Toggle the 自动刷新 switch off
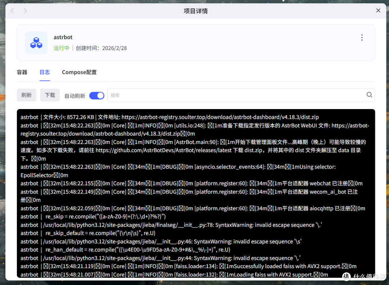 click(97, 96)
